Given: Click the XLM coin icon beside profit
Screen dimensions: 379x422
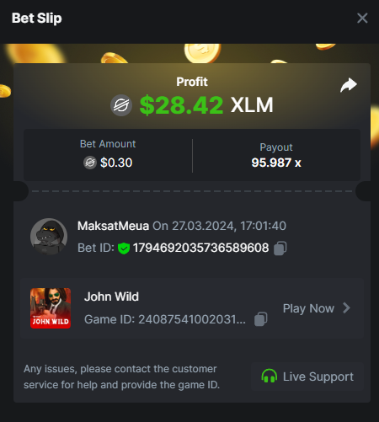Looking at the screenshot, I should (x=121, y=105).
